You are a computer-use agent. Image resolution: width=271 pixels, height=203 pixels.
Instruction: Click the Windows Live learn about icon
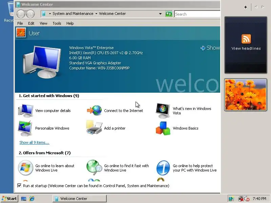click(x=25, y=167)
